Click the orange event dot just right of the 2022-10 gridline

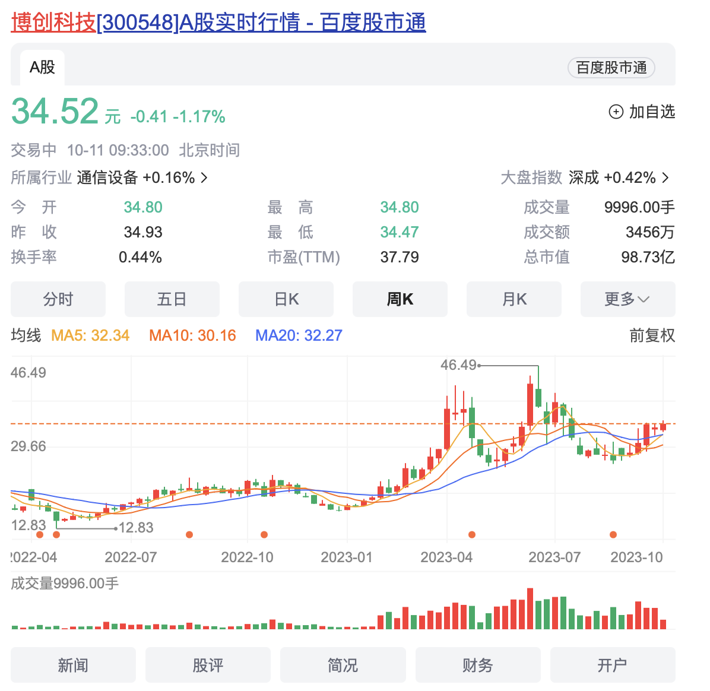(x=264, y=535)
